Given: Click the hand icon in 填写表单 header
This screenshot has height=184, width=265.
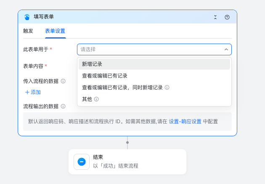Looking at the screenshot, I should click(27, 17).
